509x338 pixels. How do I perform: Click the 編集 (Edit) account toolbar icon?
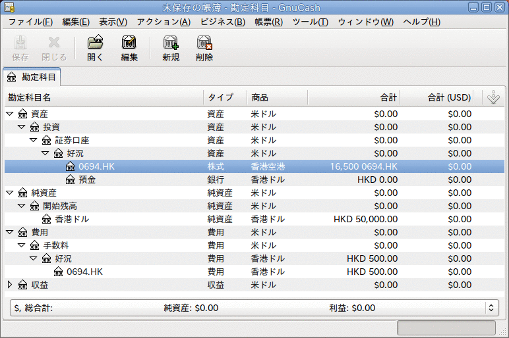click(129, 48)
